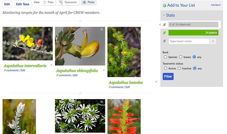Collapse the Stats section

pos(164,15)
